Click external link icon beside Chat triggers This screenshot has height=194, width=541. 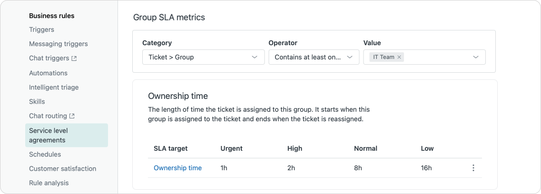[x=74, y=58]
